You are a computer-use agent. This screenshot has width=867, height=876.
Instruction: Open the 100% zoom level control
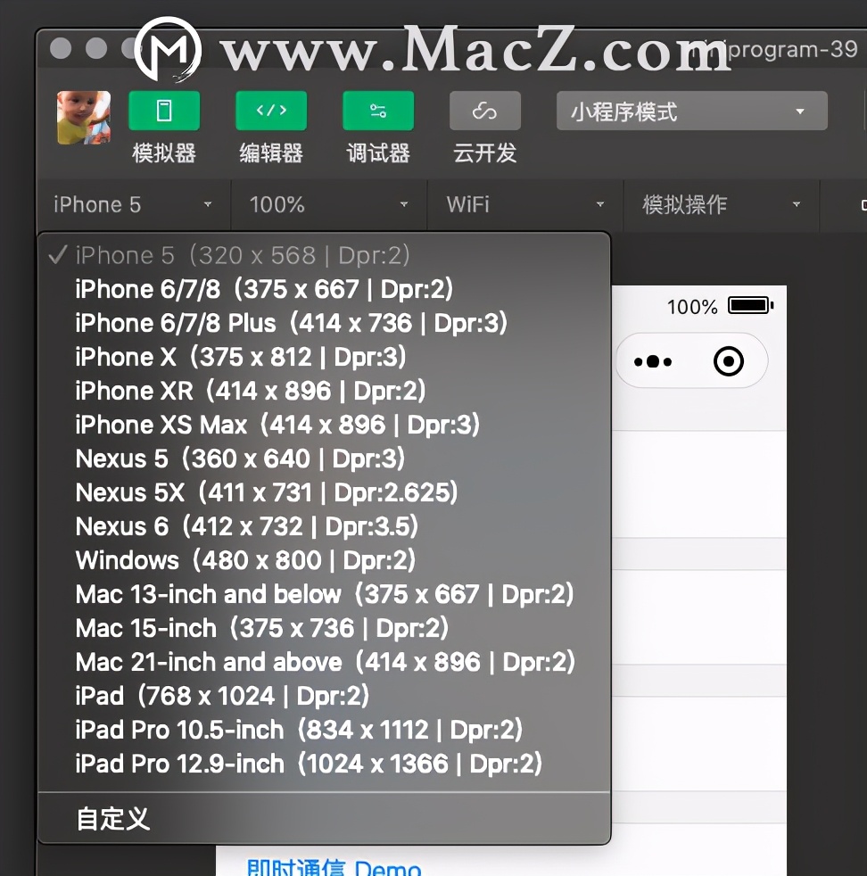click(x=328, y=204)
